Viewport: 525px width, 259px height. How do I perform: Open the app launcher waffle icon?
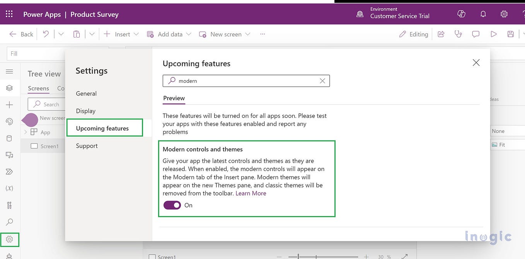9,14
